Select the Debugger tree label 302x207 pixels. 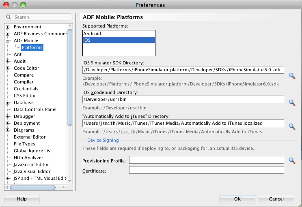(x=24, y=117)
